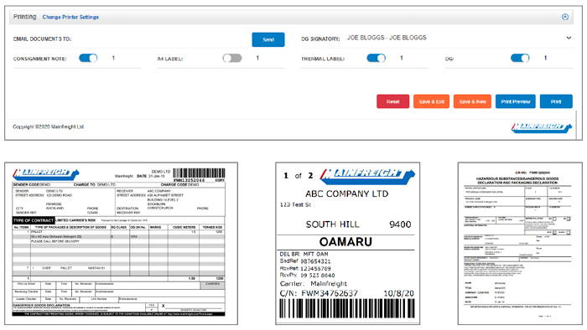The height and width of the screenshot is (330, 587).
Task: Click the barcode on the thermal label preview
Action: [347, 309]
